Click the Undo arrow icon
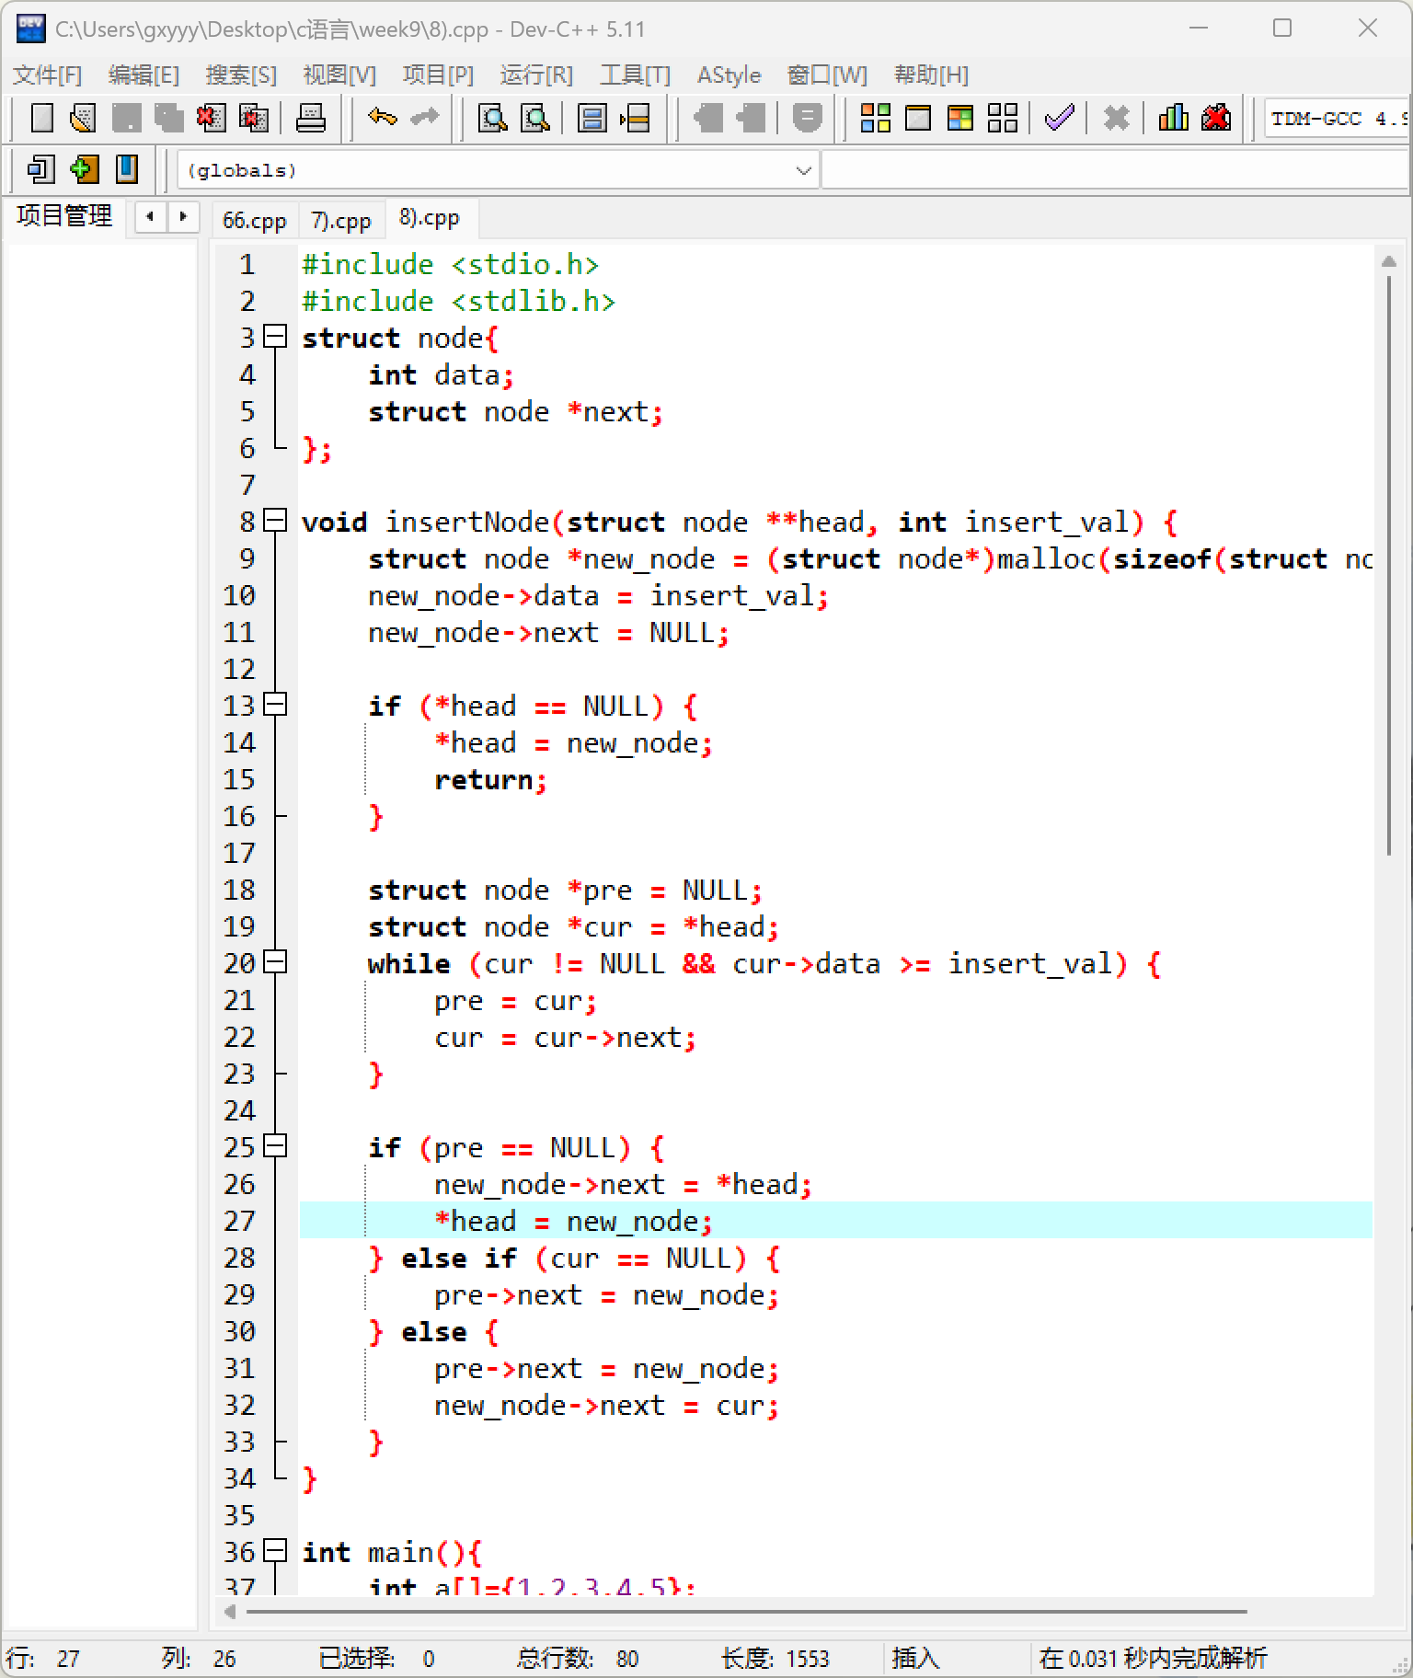Image resolution: width=1413 pixels, height=1678 pixels. 382,118
